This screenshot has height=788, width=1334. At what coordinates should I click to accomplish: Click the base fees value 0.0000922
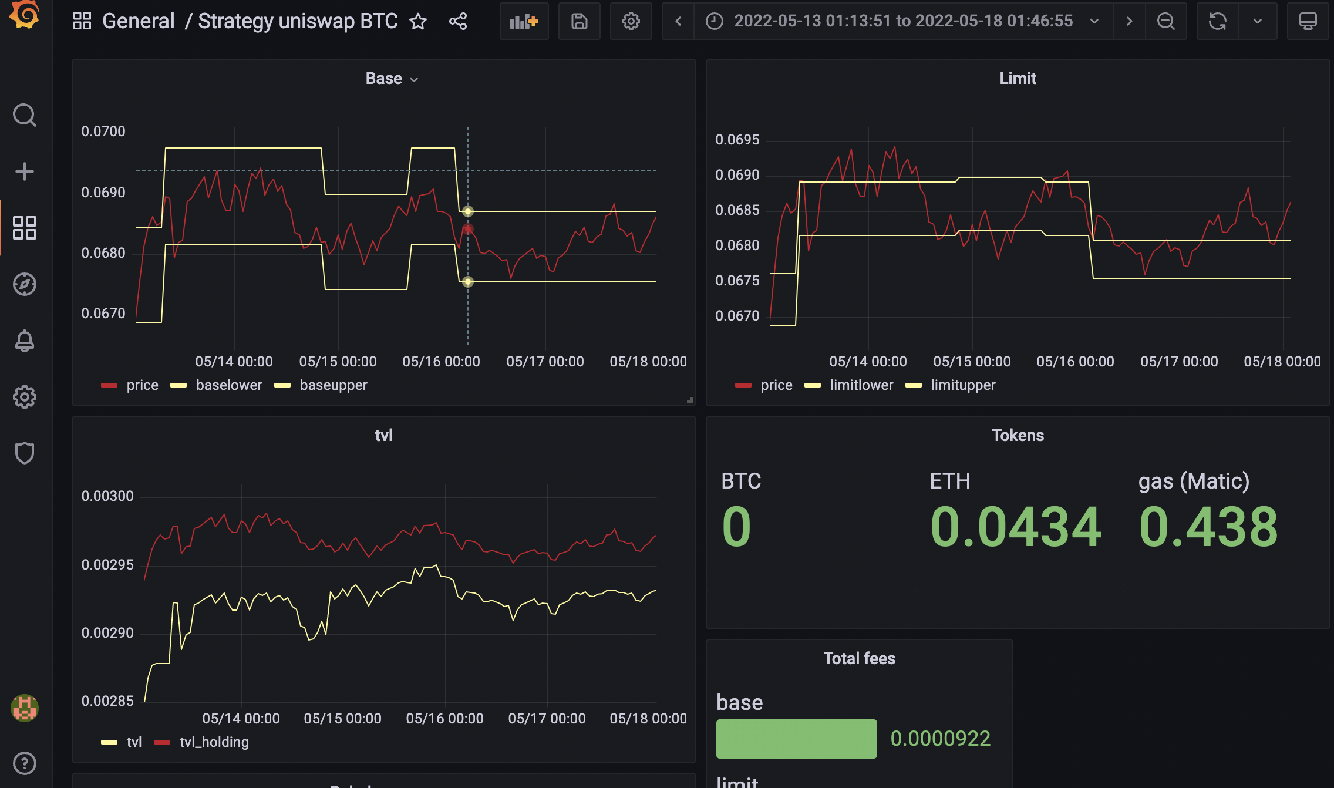click(940, 739)
